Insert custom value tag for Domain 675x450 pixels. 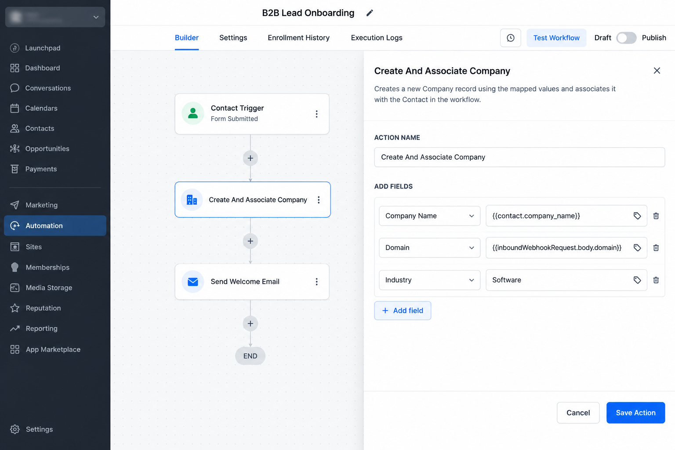point(637,248)
